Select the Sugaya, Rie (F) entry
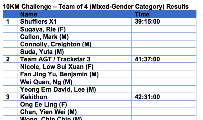Image resolution: width=203 pixels, height=120 pixels. (43, 29)
